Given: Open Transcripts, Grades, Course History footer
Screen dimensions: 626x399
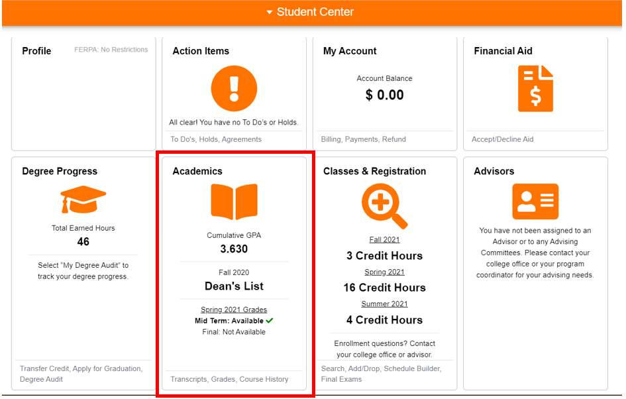Looking at the screenshot, I should [x=229, y=379].
